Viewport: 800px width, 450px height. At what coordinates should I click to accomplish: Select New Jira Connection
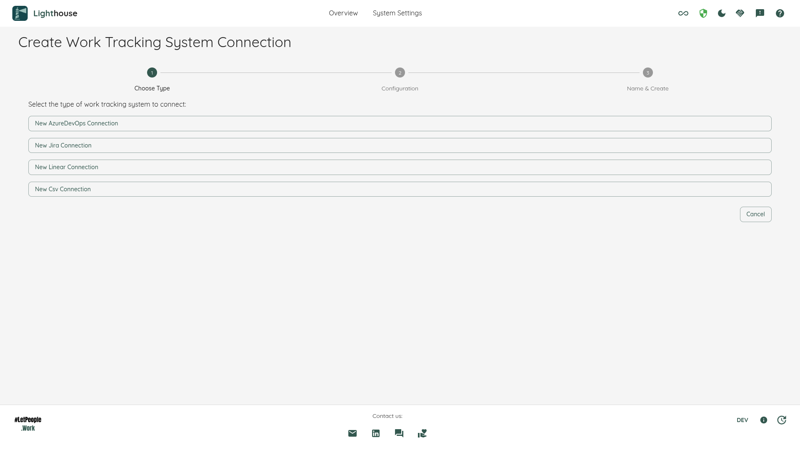[400, 145]
